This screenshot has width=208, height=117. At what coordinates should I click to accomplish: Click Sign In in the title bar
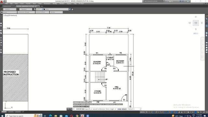[x=171, y=1]
